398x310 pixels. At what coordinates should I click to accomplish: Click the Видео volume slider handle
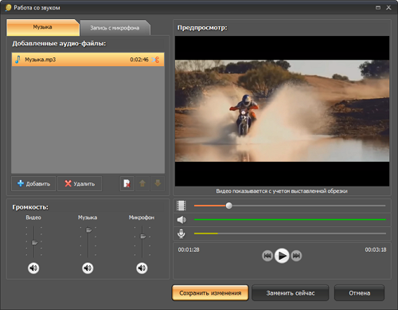click(x=34, y=242)
